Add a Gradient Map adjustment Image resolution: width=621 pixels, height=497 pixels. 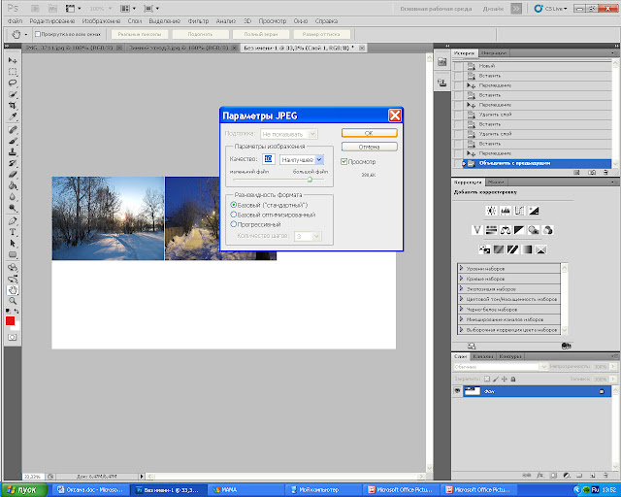click(527, 249)
